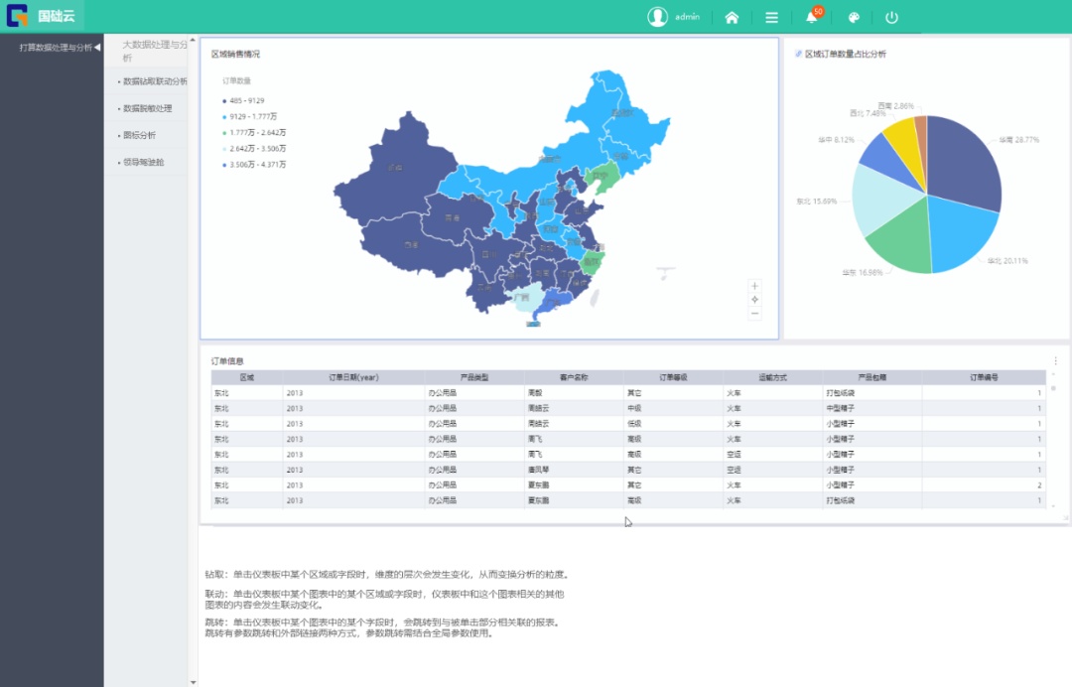Image resolution: width=1072 pixels, height=687 pixels.
Task: Zoom out the map with minus button
Action: click(x=754, y=314)
